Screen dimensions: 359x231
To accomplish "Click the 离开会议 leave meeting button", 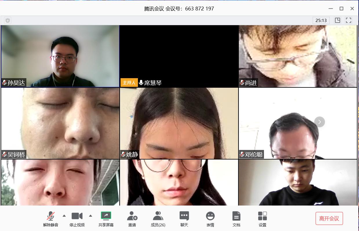I will pyautogui.click(x=329, y=219).
